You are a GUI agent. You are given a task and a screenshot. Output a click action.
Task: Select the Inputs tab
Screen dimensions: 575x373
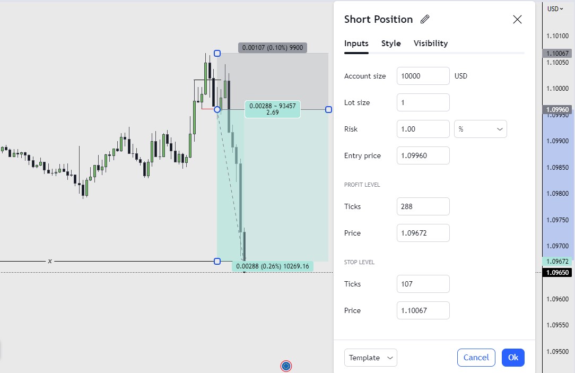click(x=356, y=44)
